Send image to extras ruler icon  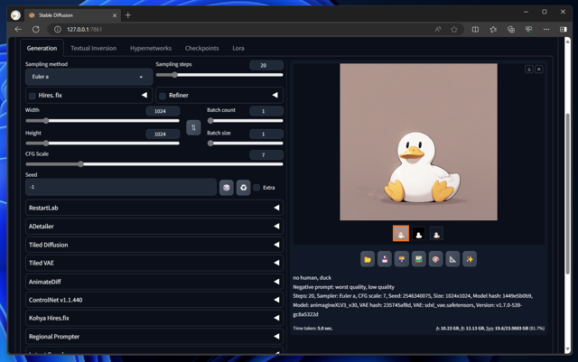(452, 259)
